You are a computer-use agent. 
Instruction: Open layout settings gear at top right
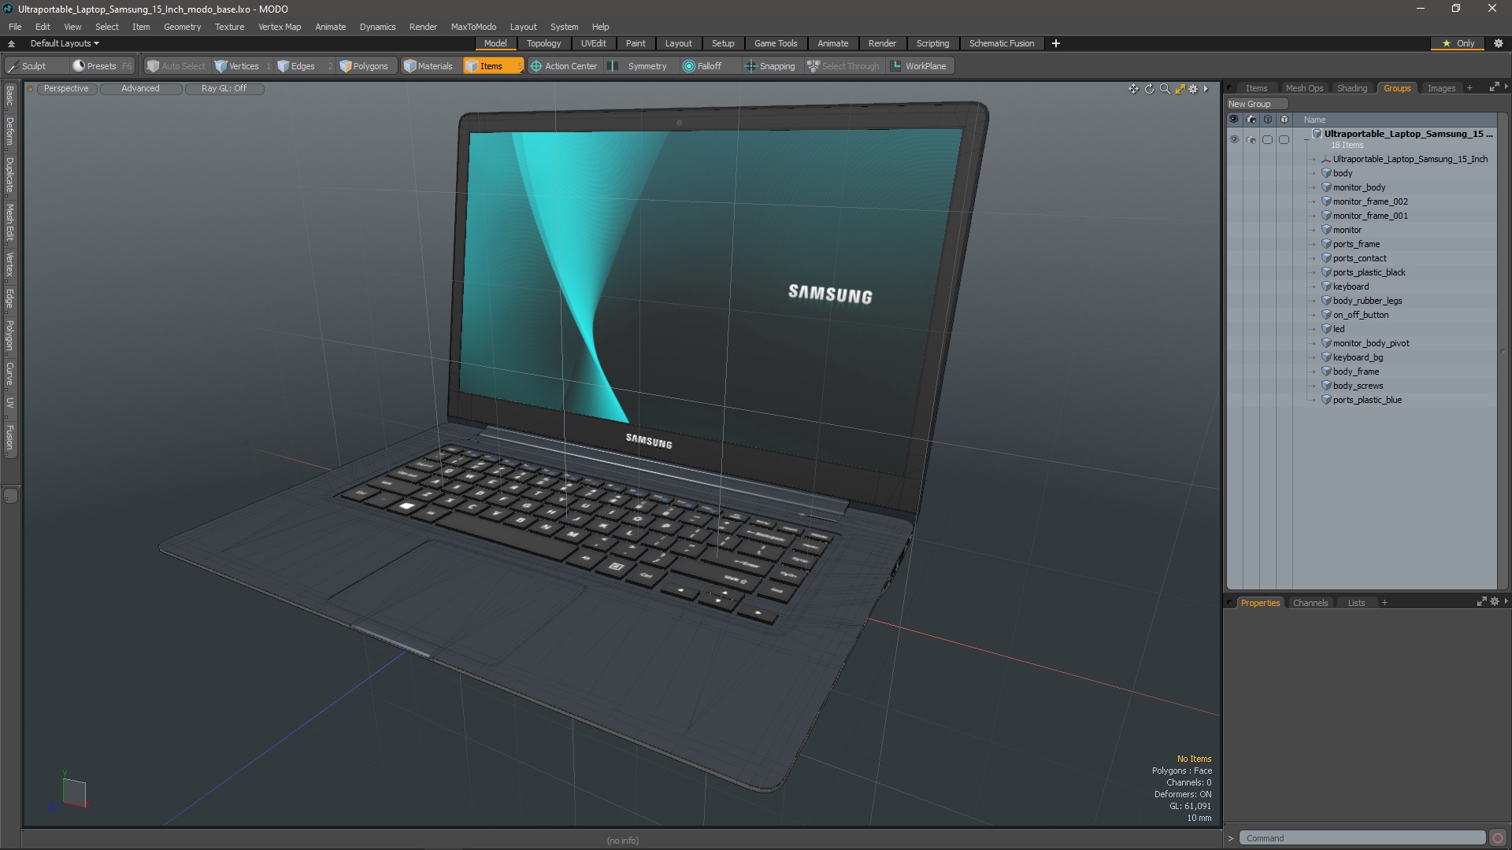tap(1499, 43)
